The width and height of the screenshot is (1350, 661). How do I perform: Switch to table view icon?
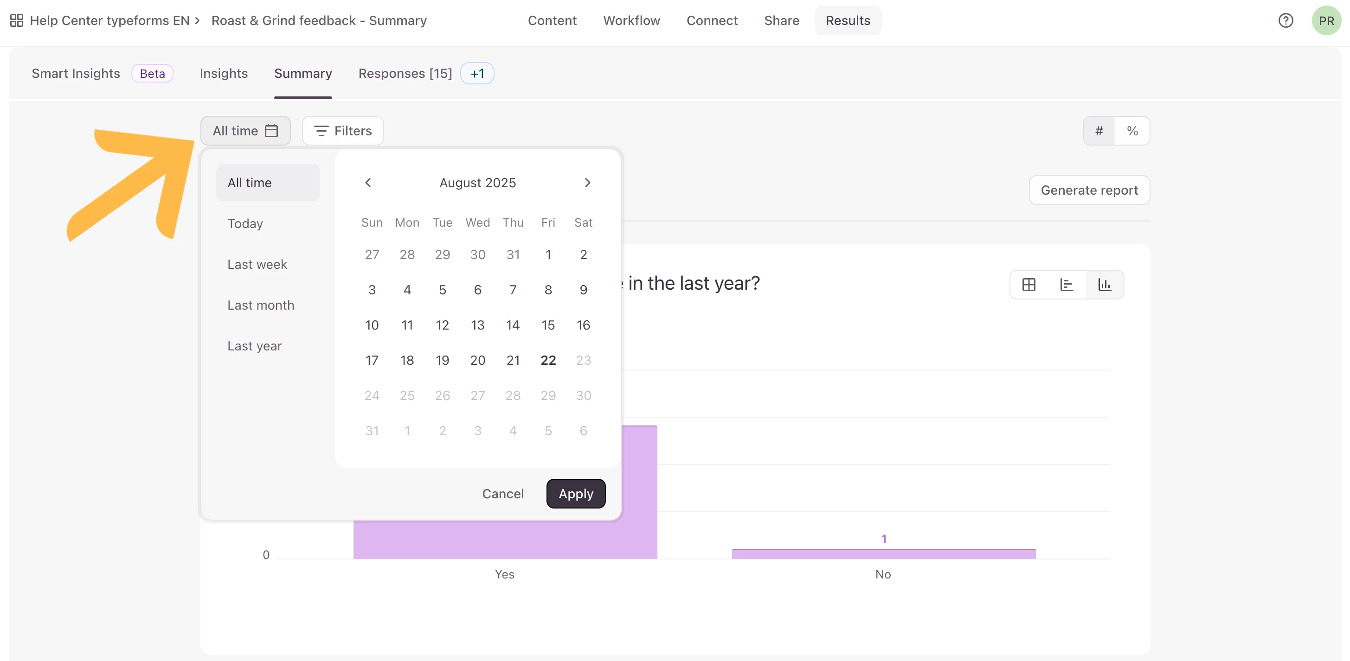[x=1029, y=285]
